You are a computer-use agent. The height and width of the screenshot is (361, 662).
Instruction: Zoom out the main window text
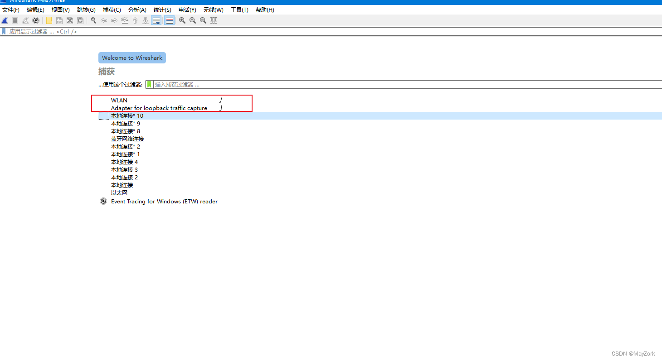tap(193, 20)
